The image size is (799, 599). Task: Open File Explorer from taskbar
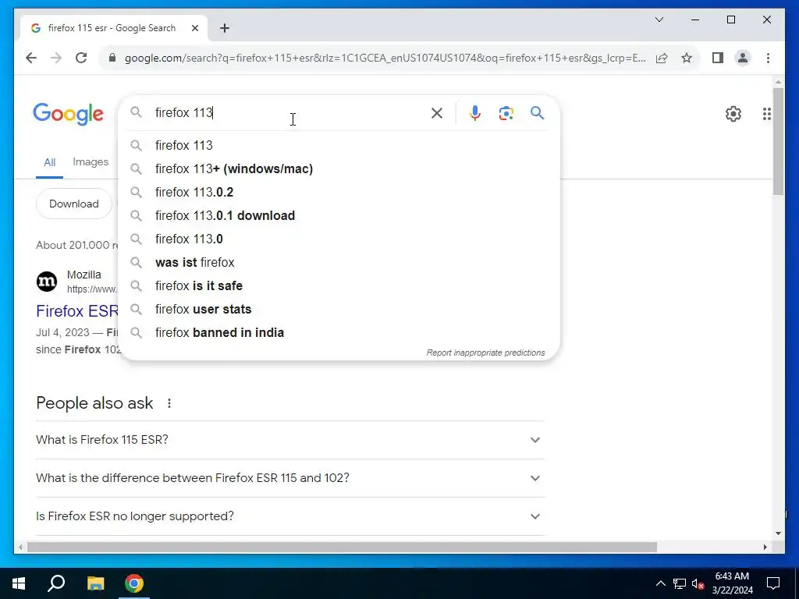(x=95, y=583)
